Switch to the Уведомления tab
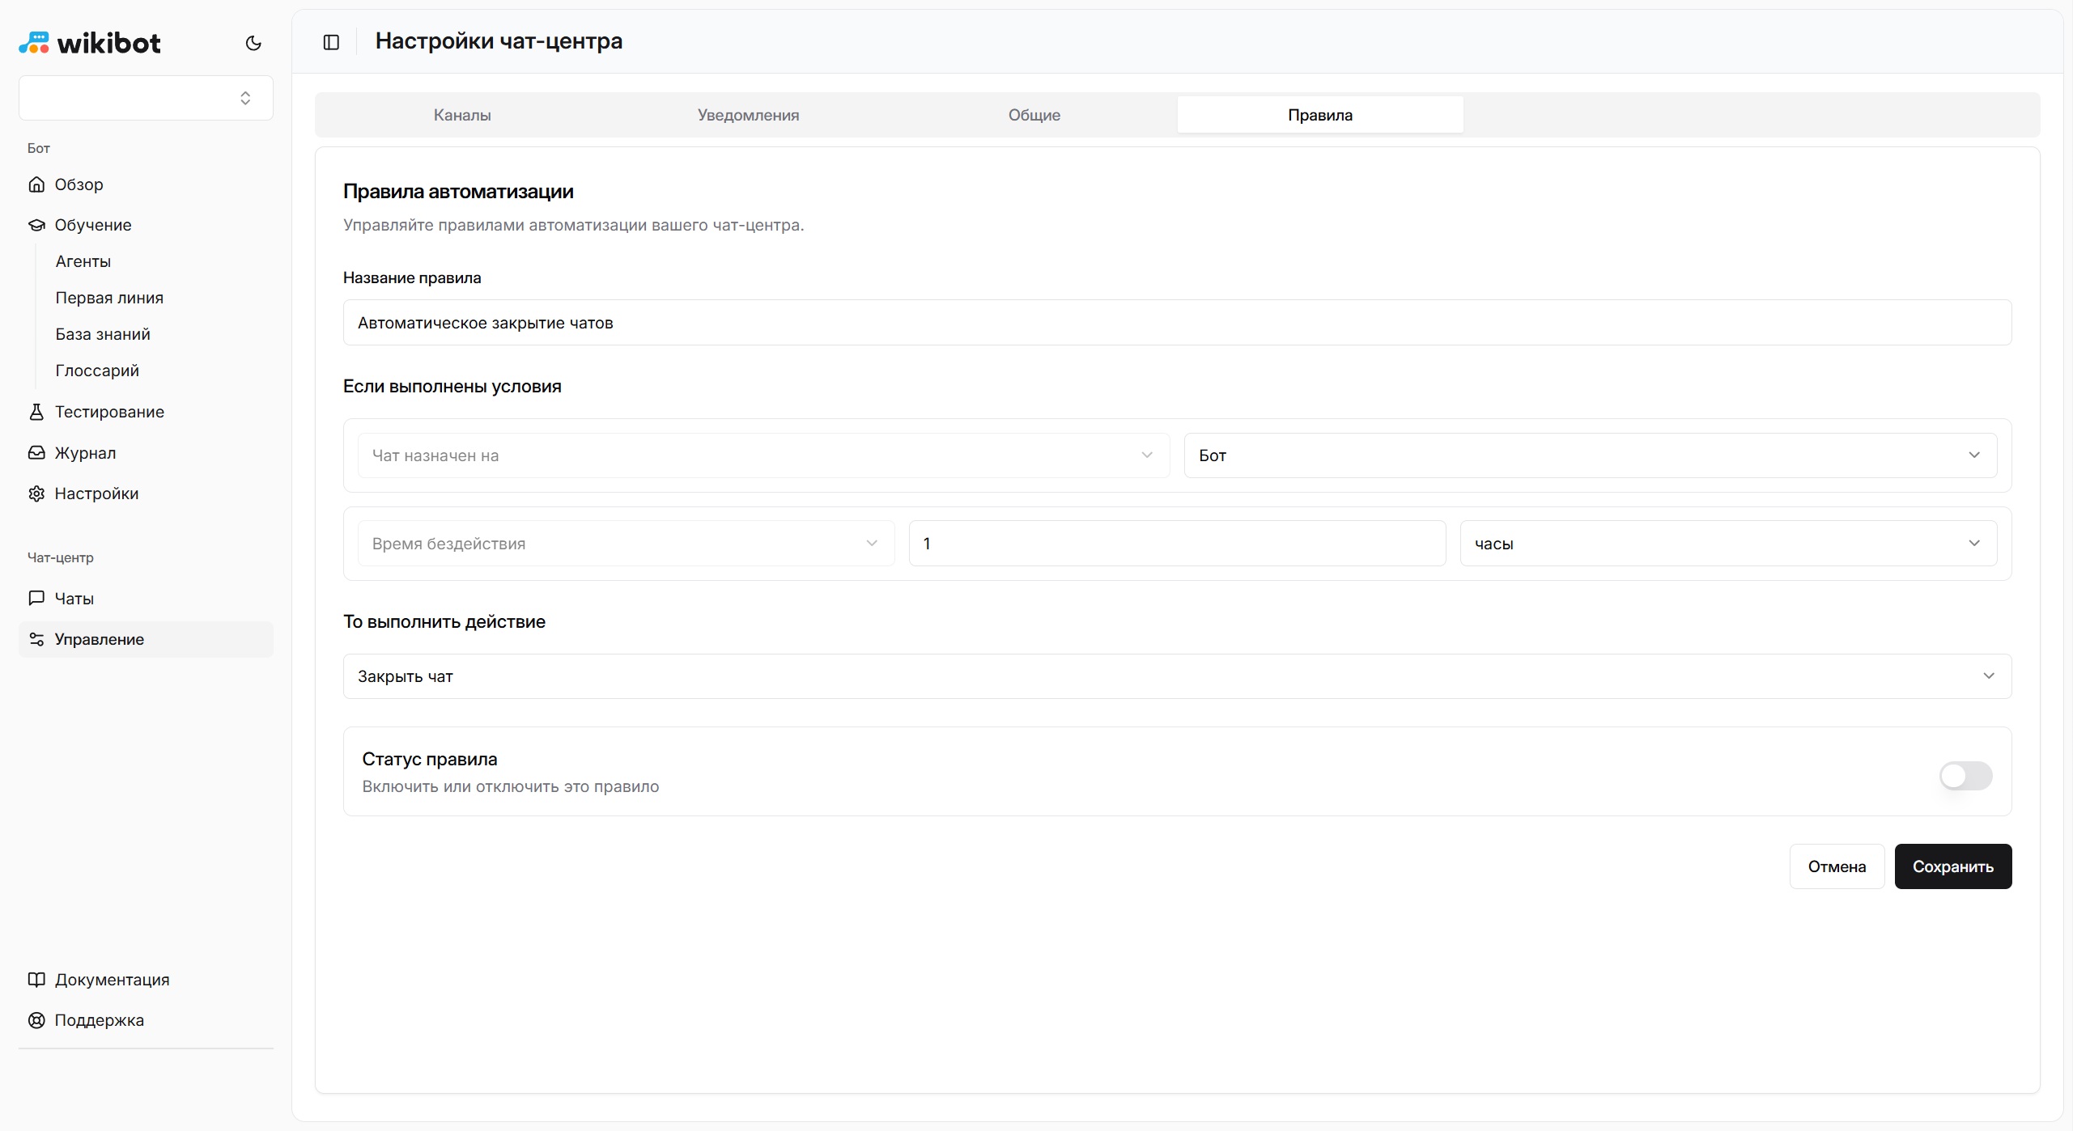Image resolution: width=2073 pixels, height=1131 pixels. 748,115
